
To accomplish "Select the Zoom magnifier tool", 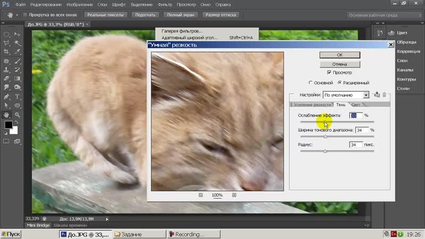I will (18, 114).
